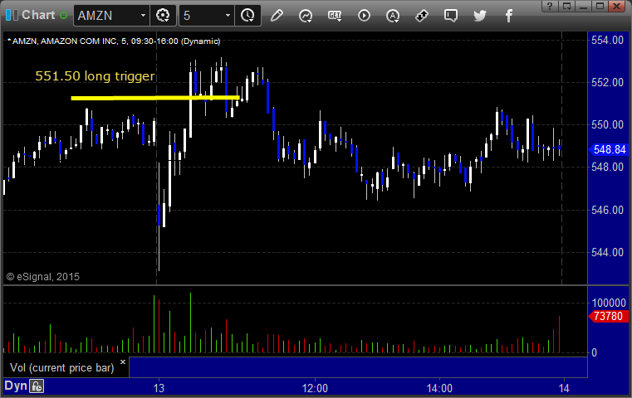The height and width of the screenshot is (398, 632).
Task: Open the chat comment bubble icon
Action: click(x=451, y=16)
